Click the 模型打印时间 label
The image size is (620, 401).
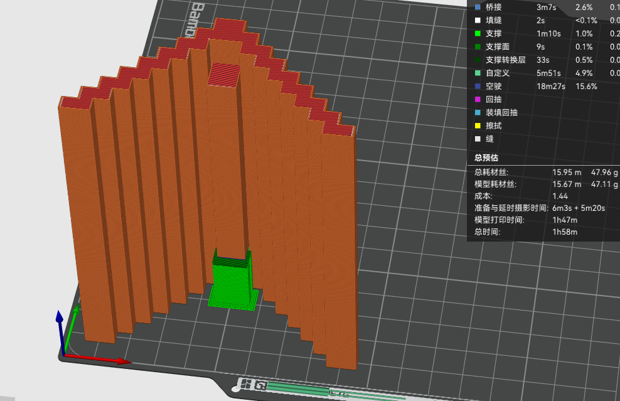[500, 220]
